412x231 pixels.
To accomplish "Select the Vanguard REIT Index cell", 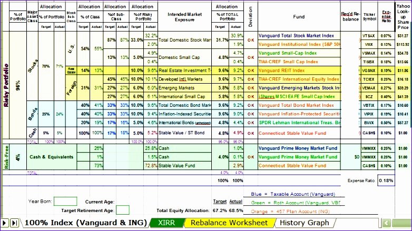I will pyautogui.click(x=299, y=71).
